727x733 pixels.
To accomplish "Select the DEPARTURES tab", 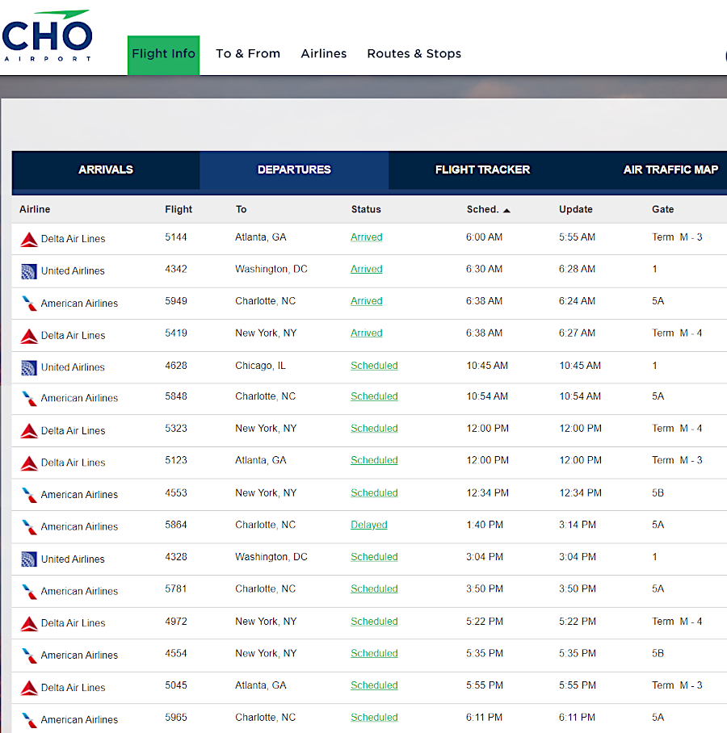I will click(x=294, y=170).
